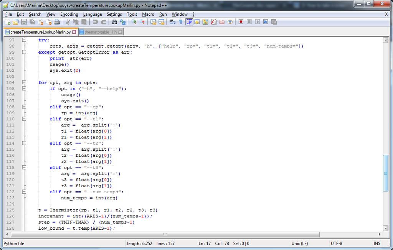Click the vertical scrollbar thumb
The image size is (393, 250).
tap(386, 173)
